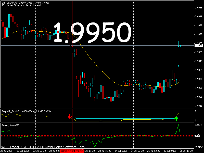Click the green up arrow buy signal
204x153 pixels.
coord(176,119)
